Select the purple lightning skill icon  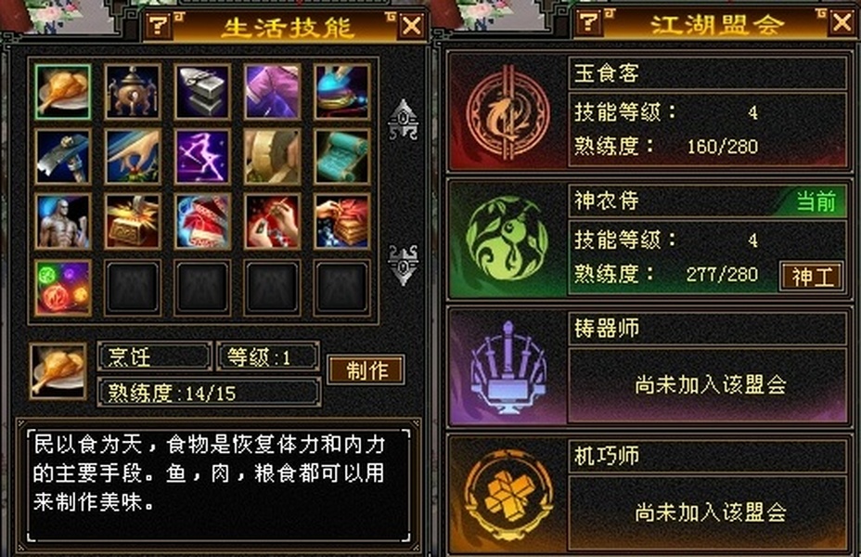coord(202,157)
